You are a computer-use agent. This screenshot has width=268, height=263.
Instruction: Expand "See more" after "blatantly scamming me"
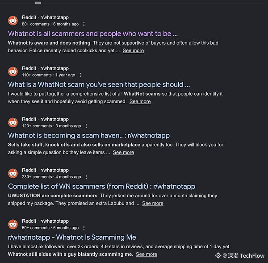[x=147, y=254]
